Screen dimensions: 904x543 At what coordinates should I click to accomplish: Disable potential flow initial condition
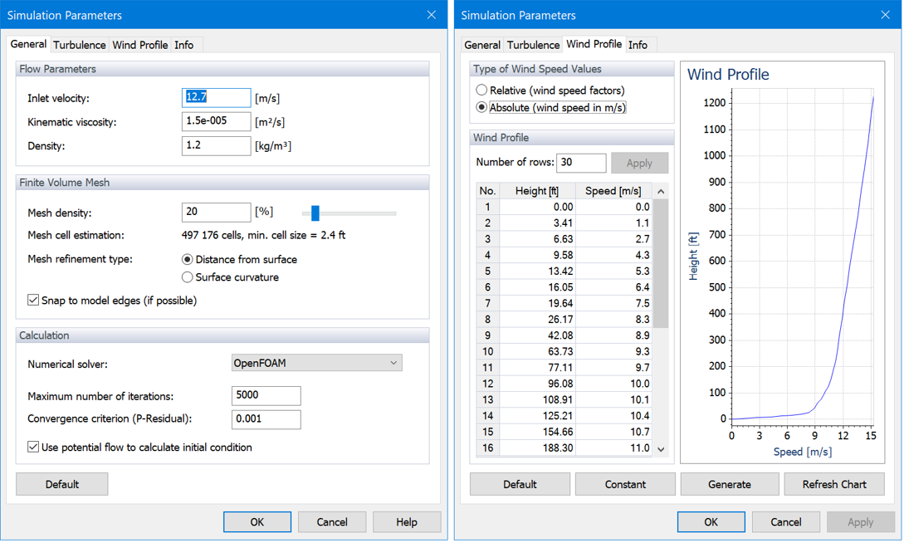click(32, 446)
